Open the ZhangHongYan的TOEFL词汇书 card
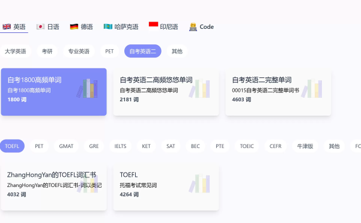Viewport: 361px width, 223px height. pos(54,186)
